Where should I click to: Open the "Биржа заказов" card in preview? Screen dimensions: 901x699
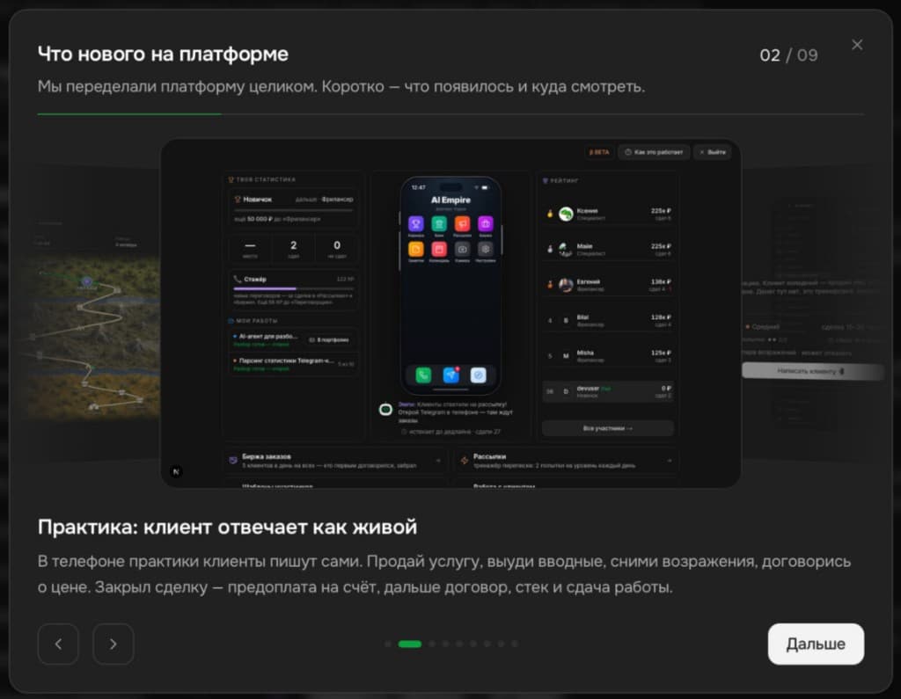(335, 461)
